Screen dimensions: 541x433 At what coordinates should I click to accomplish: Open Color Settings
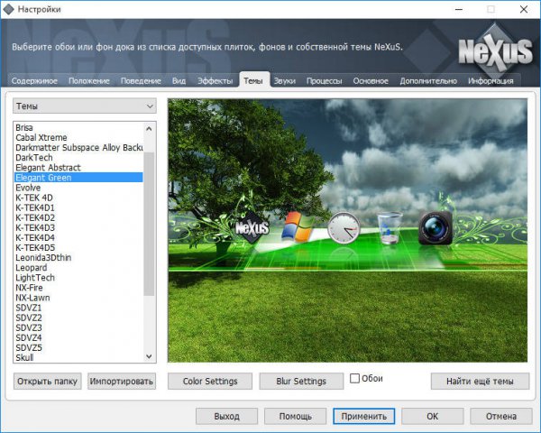pyautogui.click(x=210, y=382)
